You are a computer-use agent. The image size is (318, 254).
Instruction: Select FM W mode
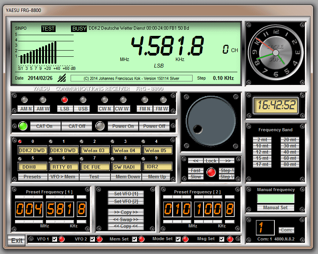[x=161, y=109]
